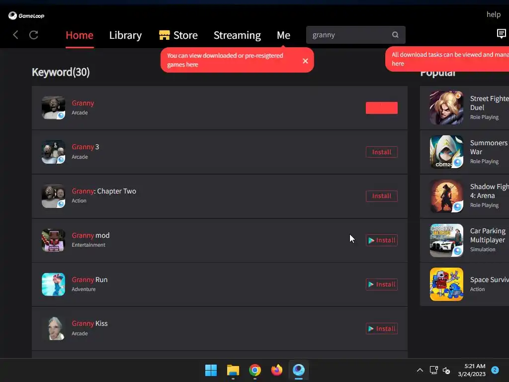Click the muted volume tray icon
Viewport: 509px width, 382px height.
[446, 370]
